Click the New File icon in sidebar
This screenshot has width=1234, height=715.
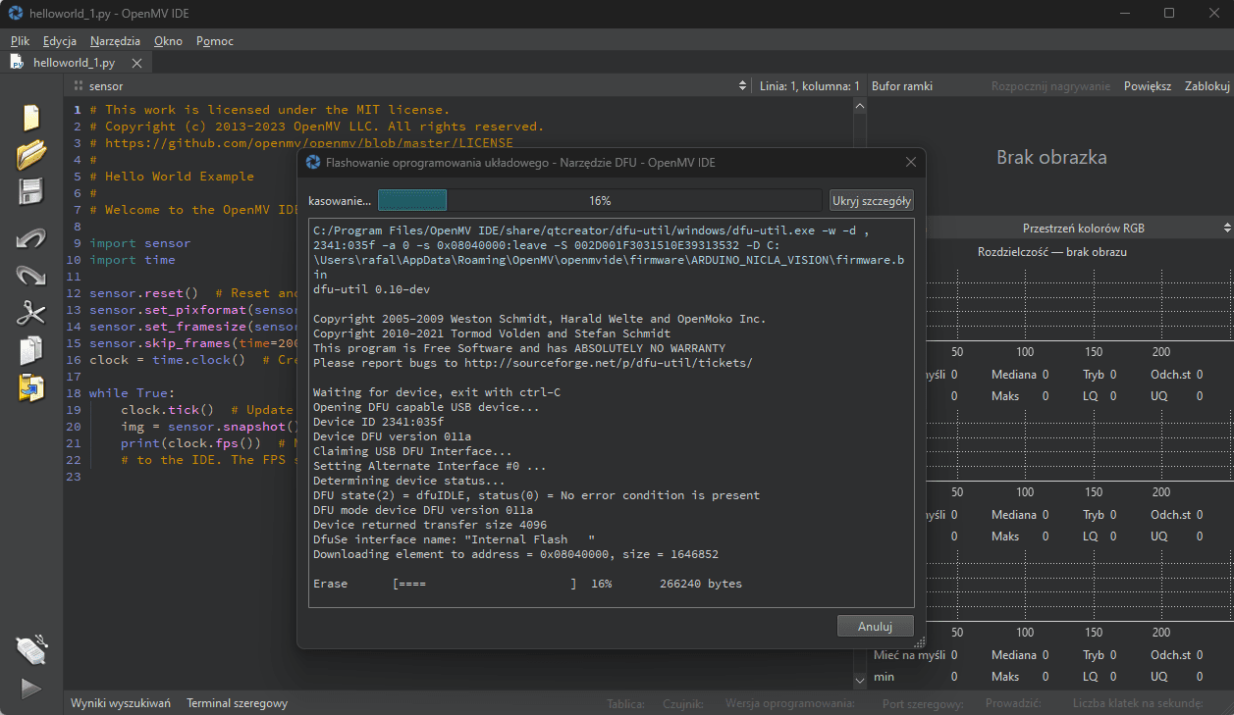(31, 117)
